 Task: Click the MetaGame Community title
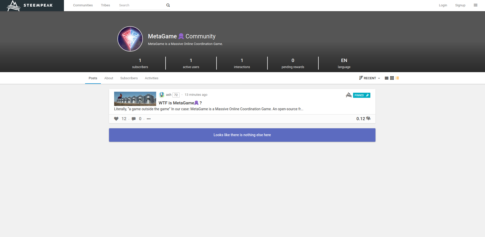click(x=182, y=36)
